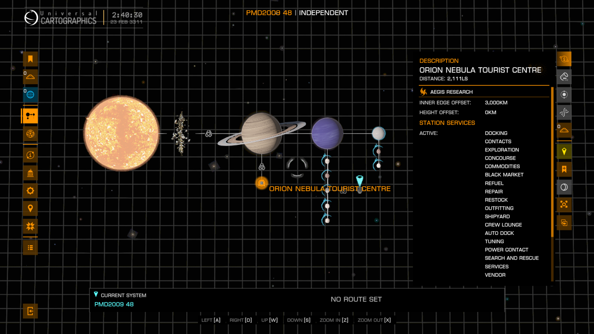Screen dimensions: 594x334
Task: Exit the map using the exit icon
Action: pos(30,311)
